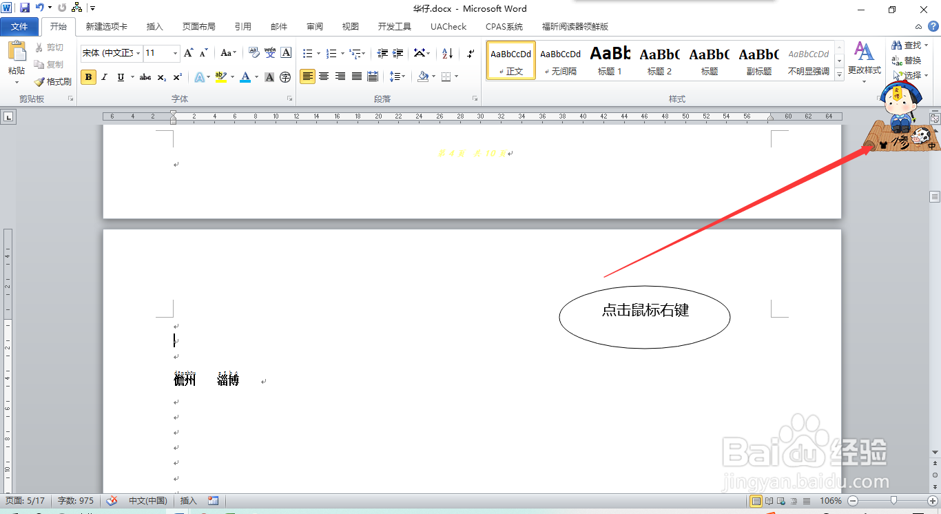The width and height of the screenshot is (941, 514).
Task: Open Find (查找) in the ribbon
Action: [x=908, y=45]
